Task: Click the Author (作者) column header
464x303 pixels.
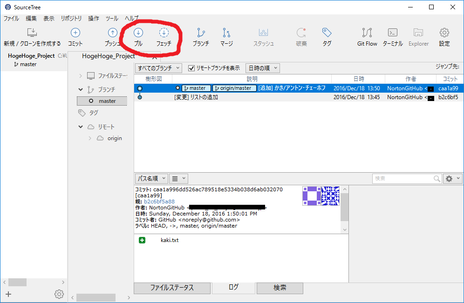Action: [x=411, y=79]
